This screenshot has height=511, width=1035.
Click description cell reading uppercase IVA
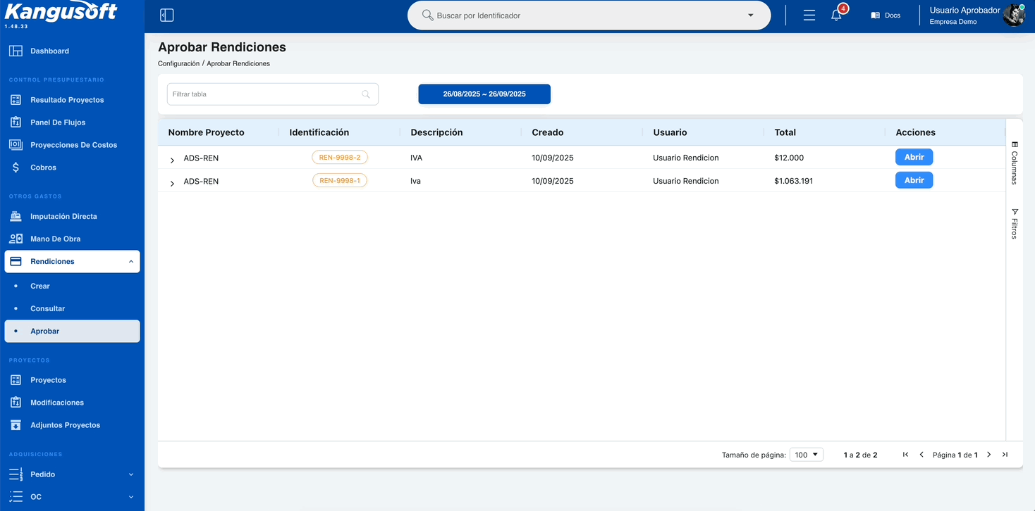(416, 158)
